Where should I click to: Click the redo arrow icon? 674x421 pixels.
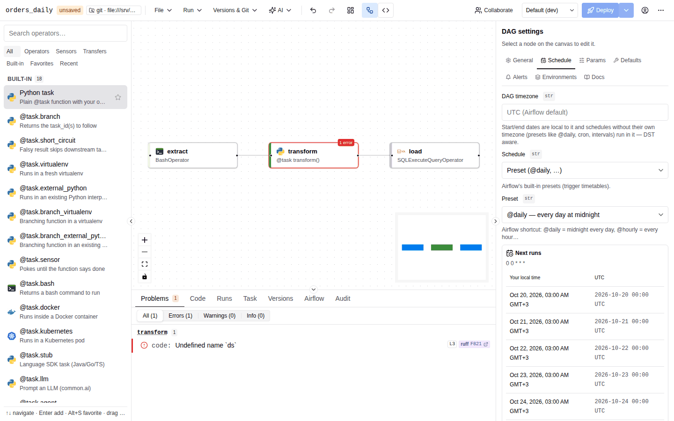pyautogui.click(x=332, y=10)
